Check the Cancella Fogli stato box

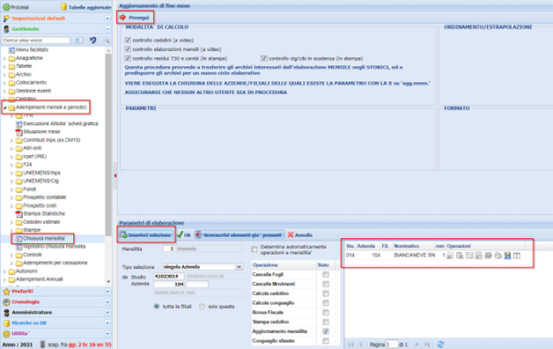coord(326,275)
